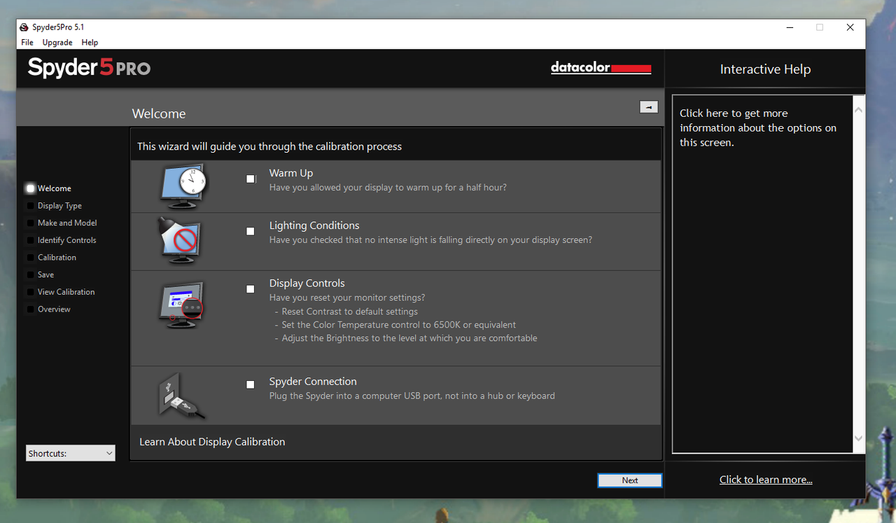Open the File menu

coord(27,43)
